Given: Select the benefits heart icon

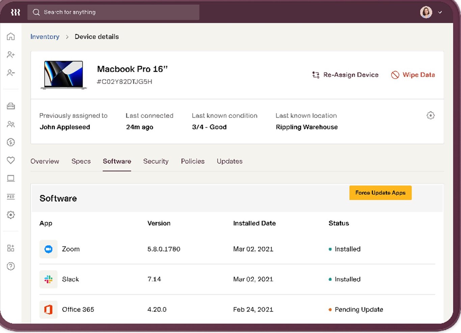Looking at the screenshot, I should point(10,160).
